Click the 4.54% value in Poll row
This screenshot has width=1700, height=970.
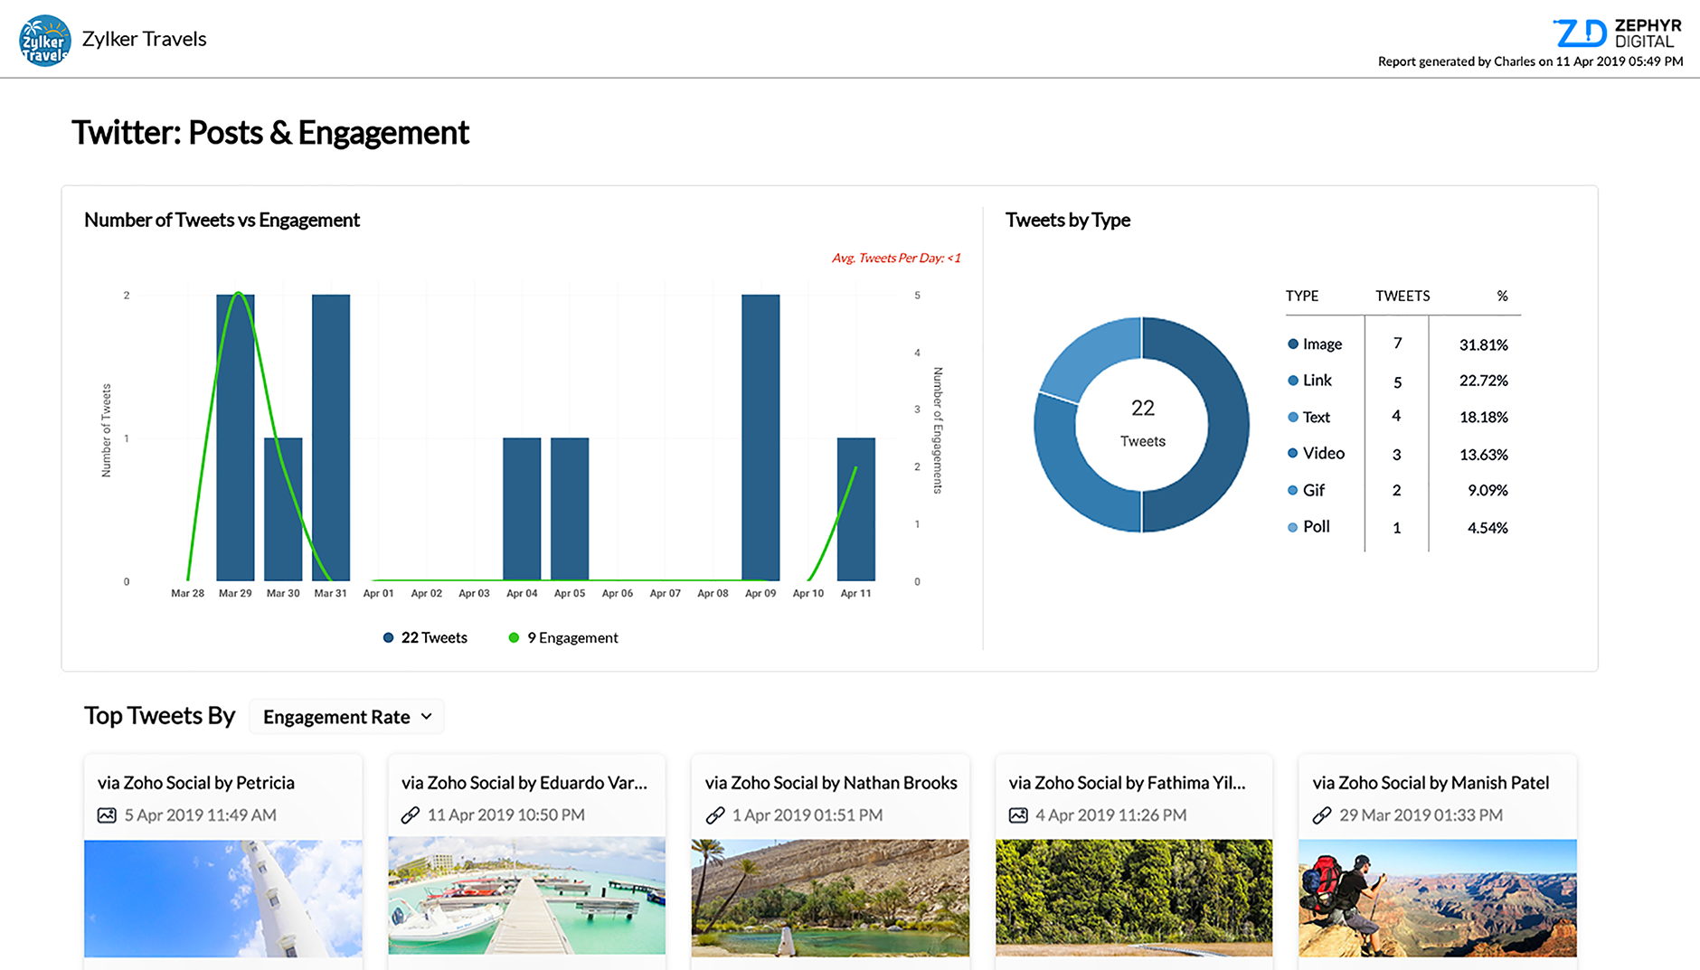(1487, 528)
